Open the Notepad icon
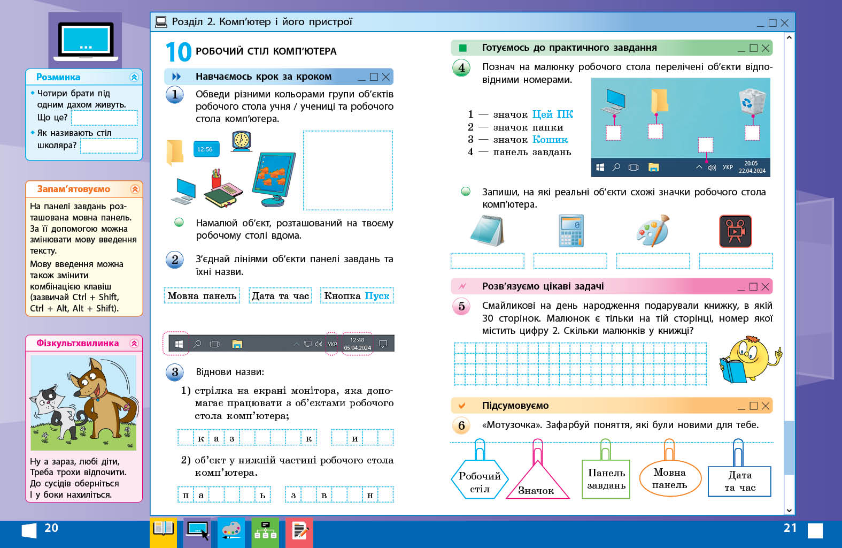The height and width of the screenshot is (548, 842). 488,231
